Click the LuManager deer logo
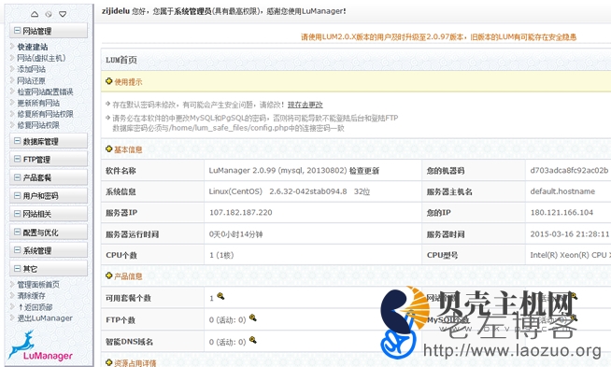The width and height of the screenshot is (611, 367). point(40,346)
